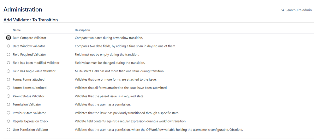The image size is (315, 140).
Task: Choose the Forms: Forms attached radio button
Action: pyautogui.click(x=9, y=79)
